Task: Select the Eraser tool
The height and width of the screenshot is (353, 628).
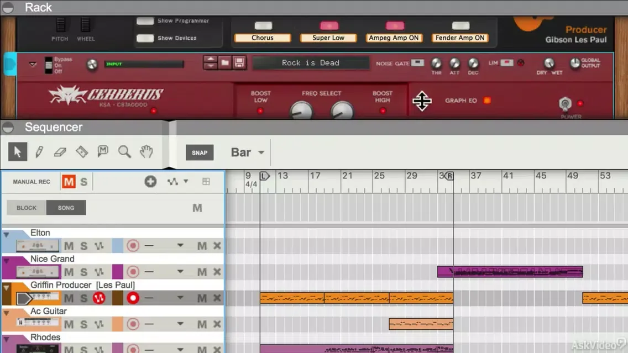Action: point(60,152)
